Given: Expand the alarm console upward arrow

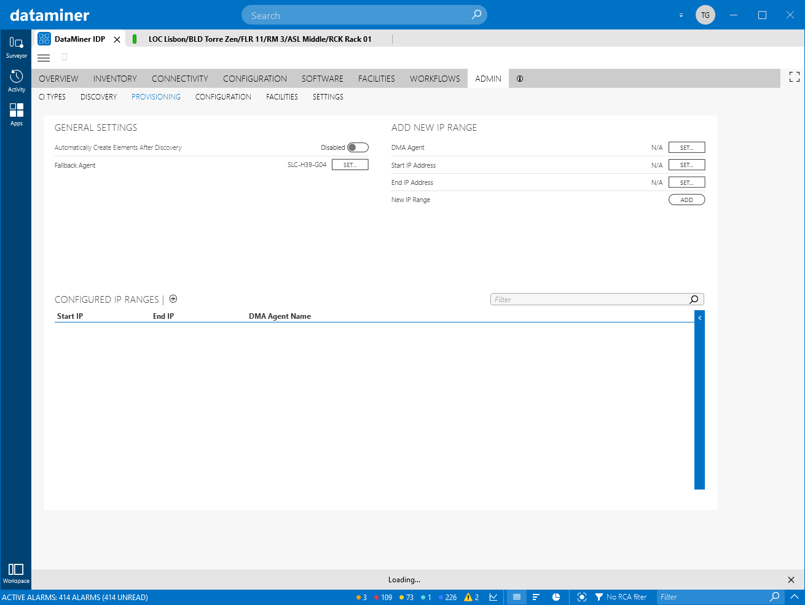Looking at the screenshot, I should pyautogui.click(x=795, y=597).
